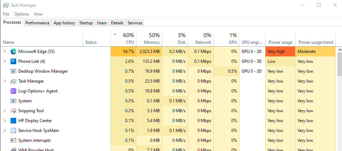Sort processes by the Name column header
The height and width of the screenshot is (151, 342).
[42, 39]
